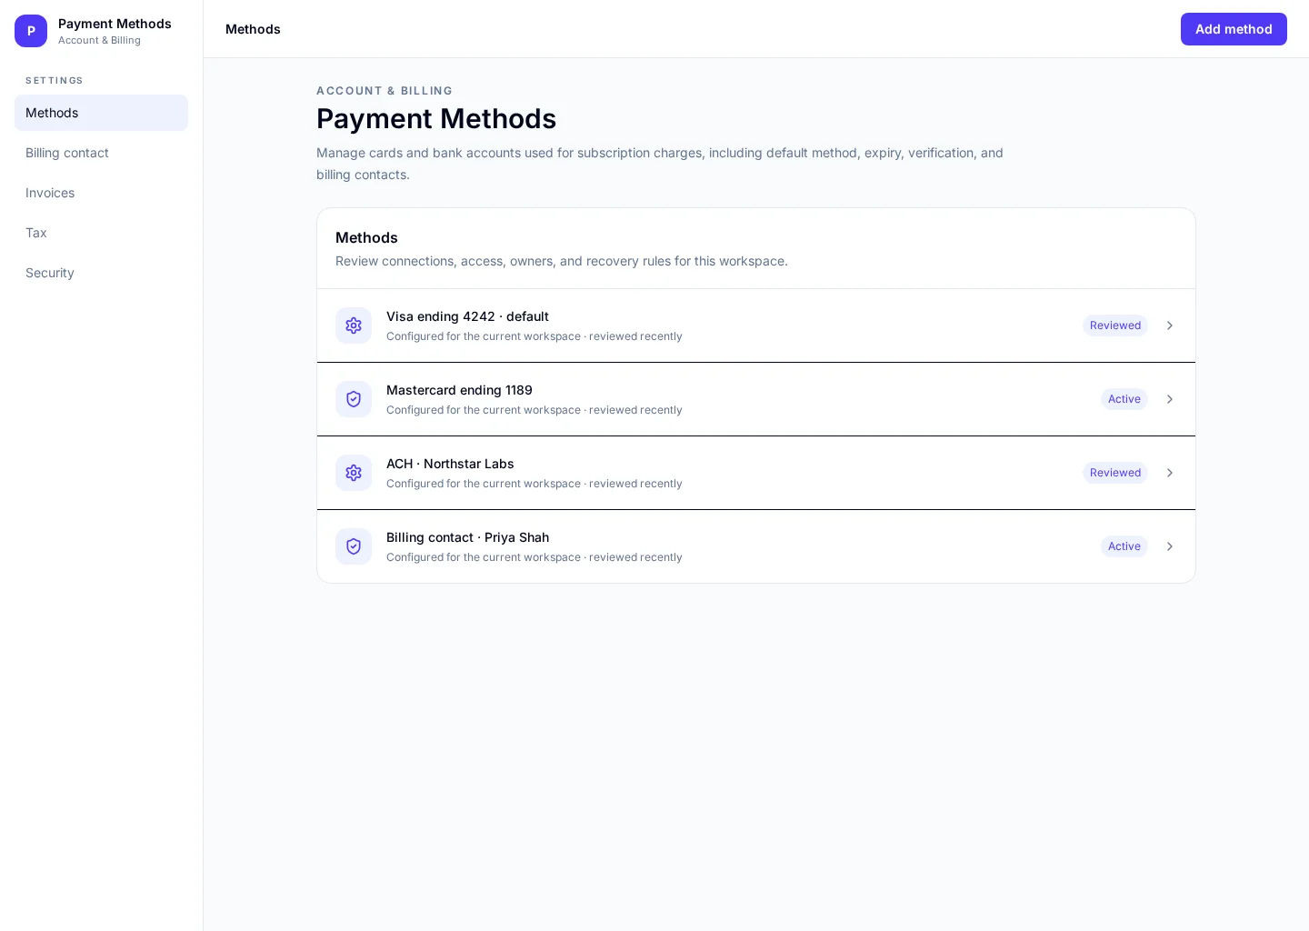Expand the Mastercard ending 1189 row chevron
Screen dimensions: 1309x931
coord(1170,399)
